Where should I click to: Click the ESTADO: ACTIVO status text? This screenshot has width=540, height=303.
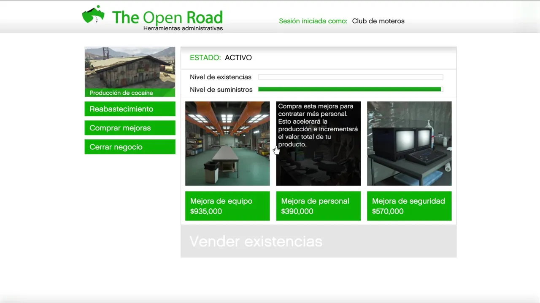[221, 58]
